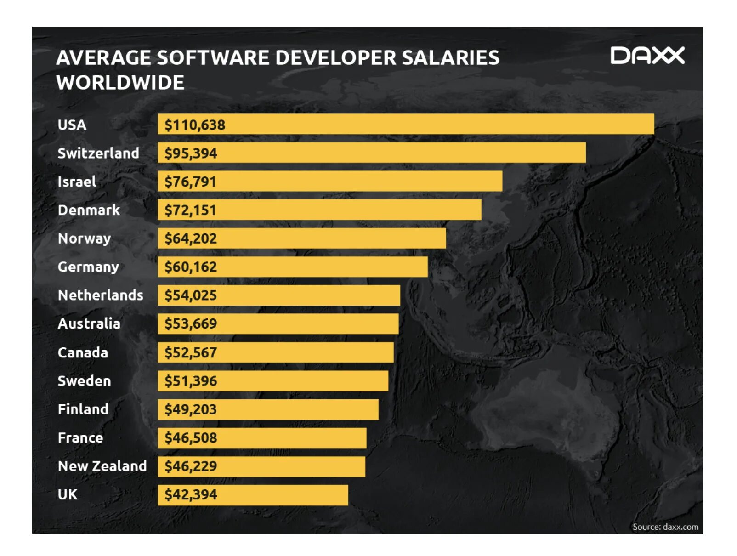737x556 pixels.
Task: Select the Denmark country label
Action: click(x=89, y=210)
